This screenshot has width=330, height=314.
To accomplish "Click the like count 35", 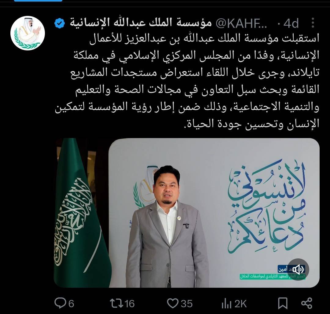I will (x=187, y=304).
